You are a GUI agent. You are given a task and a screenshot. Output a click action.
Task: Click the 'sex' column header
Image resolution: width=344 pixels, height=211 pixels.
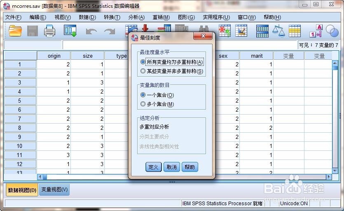[x=227, y=56]
